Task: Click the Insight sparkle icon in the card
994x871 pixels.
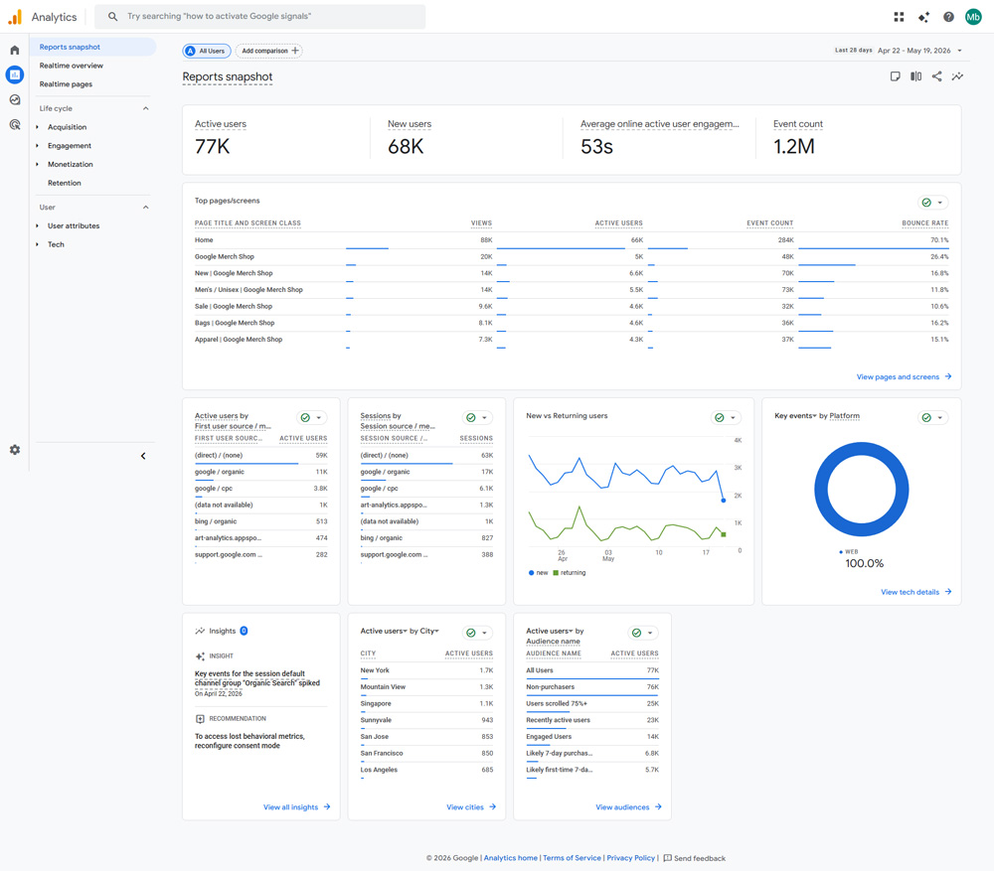Action: point(201,656)
